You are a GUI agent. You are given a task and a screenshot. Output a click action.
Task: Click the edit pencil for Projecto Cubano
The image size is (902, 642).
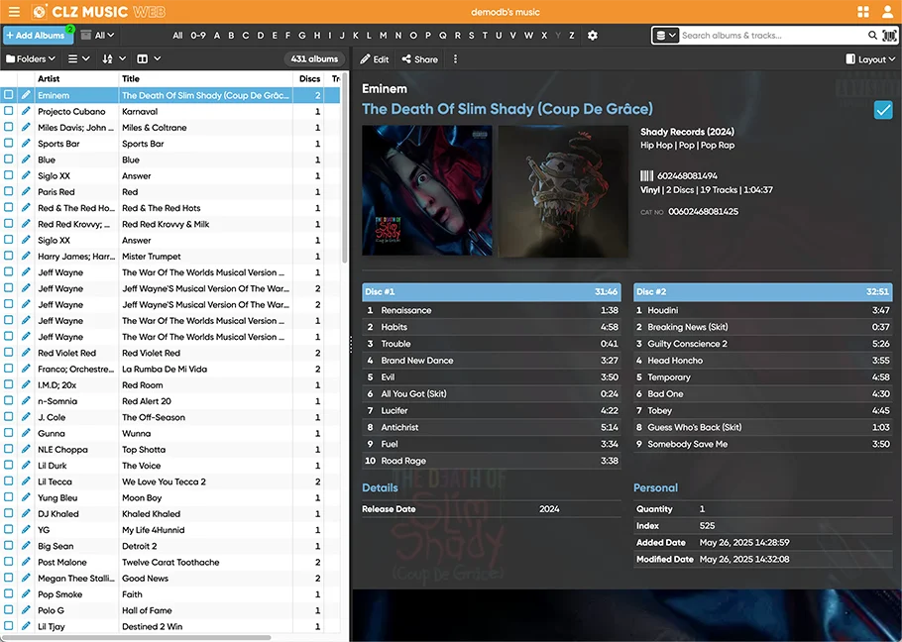(26, 111)
